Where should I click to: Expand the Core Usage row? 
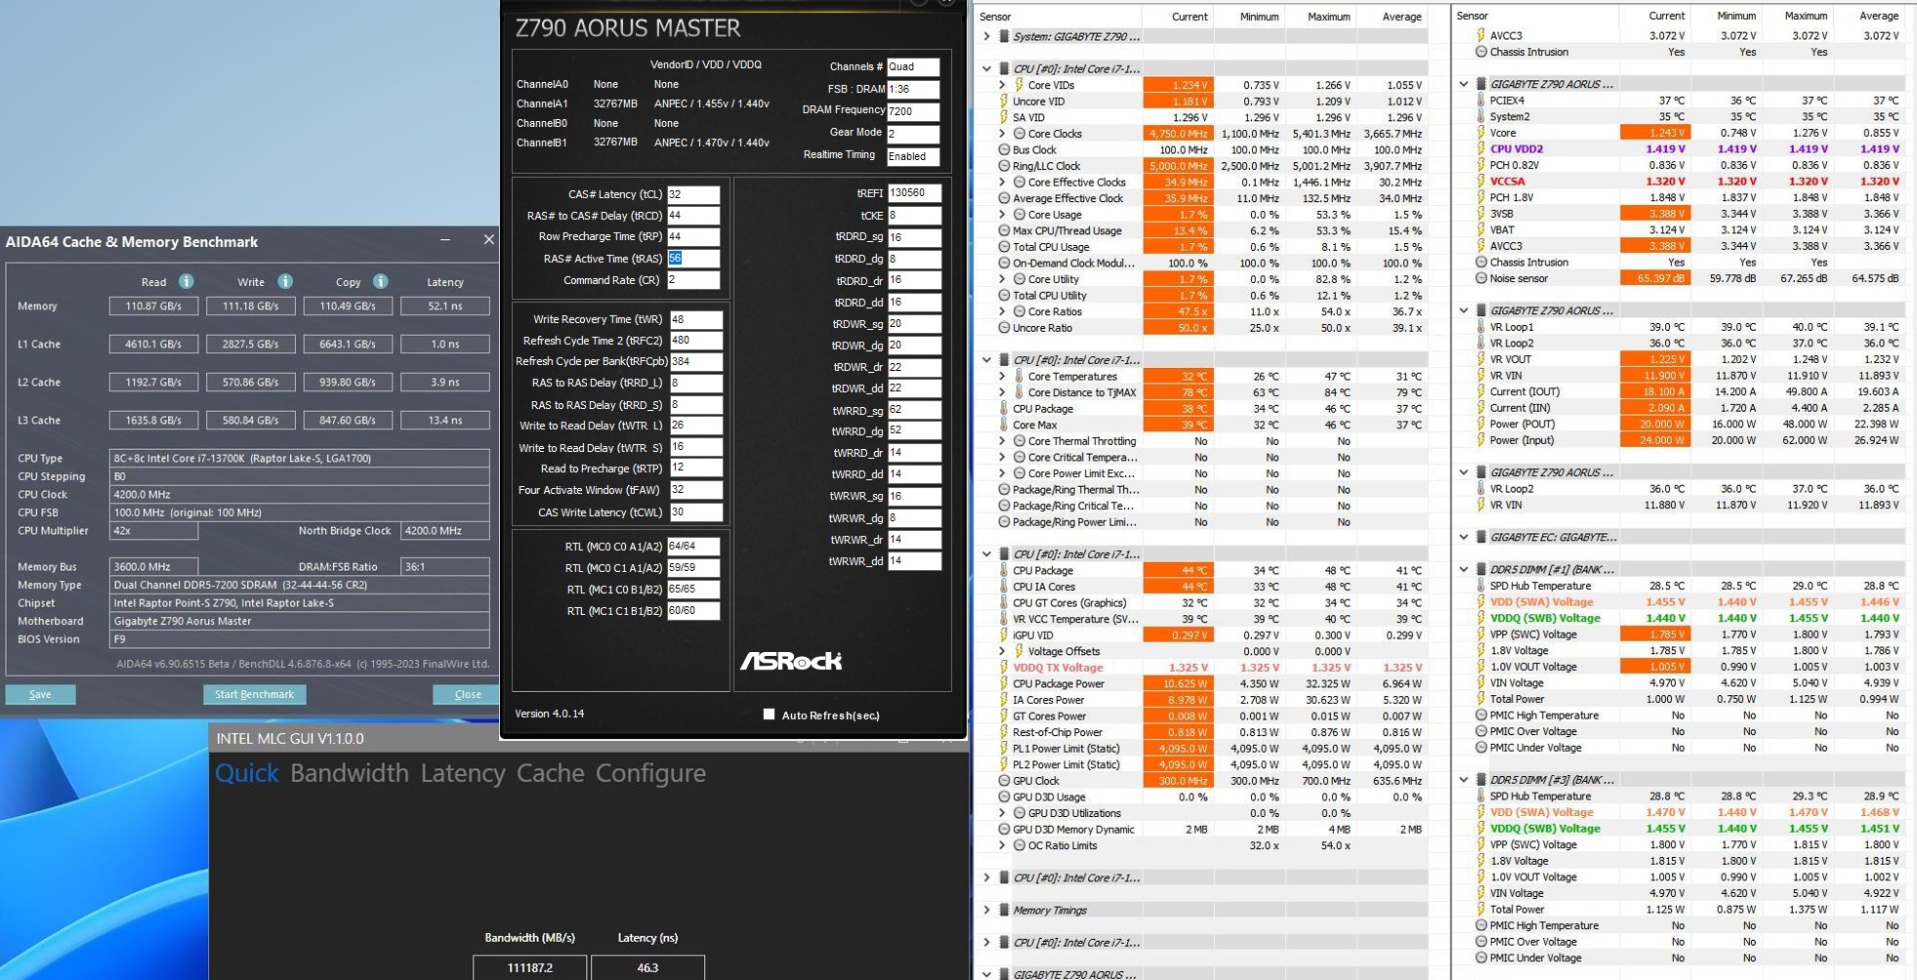click(x=1002, y=215)
